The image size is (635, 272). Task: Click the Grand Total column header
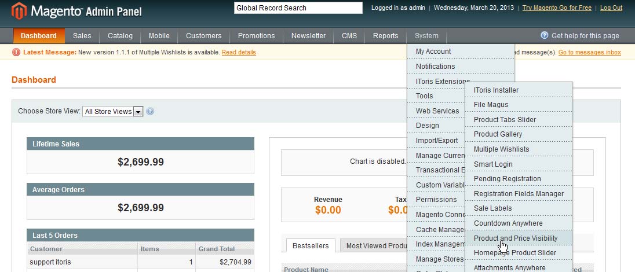click(224, 249)
